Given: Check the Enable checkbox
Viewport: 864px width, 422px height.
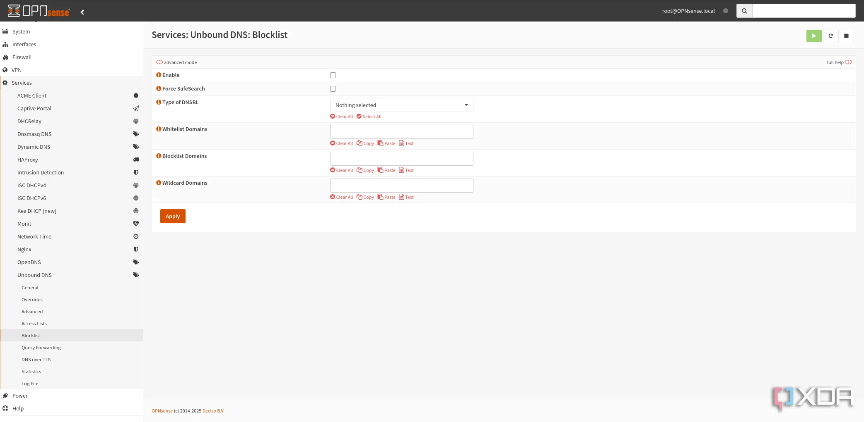Looking at the screenshot, I should (x=333, y=75).
